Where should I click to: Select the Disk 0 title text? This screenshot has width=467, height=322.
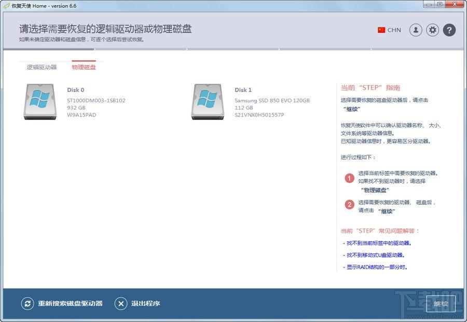pyautogui.click(x=75, y=90)
